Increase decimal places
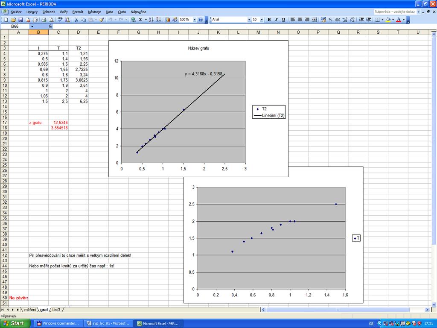This screenshot has height=328, width=437. coord(345,20)
